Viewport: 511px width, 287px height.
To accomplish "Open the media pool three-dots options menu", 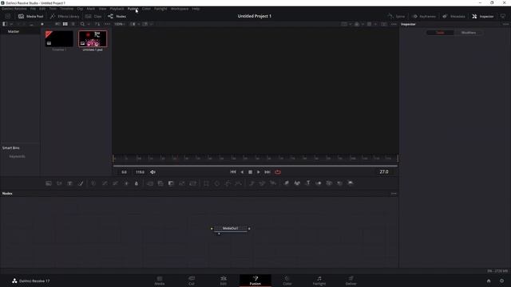I will click(107, 24).
